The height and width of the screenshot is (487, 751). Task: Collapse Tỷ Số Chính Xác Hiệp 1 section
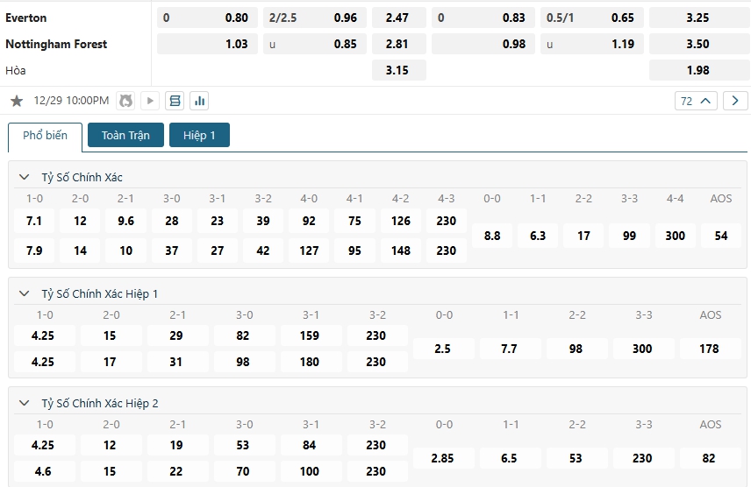pos(25,293)
